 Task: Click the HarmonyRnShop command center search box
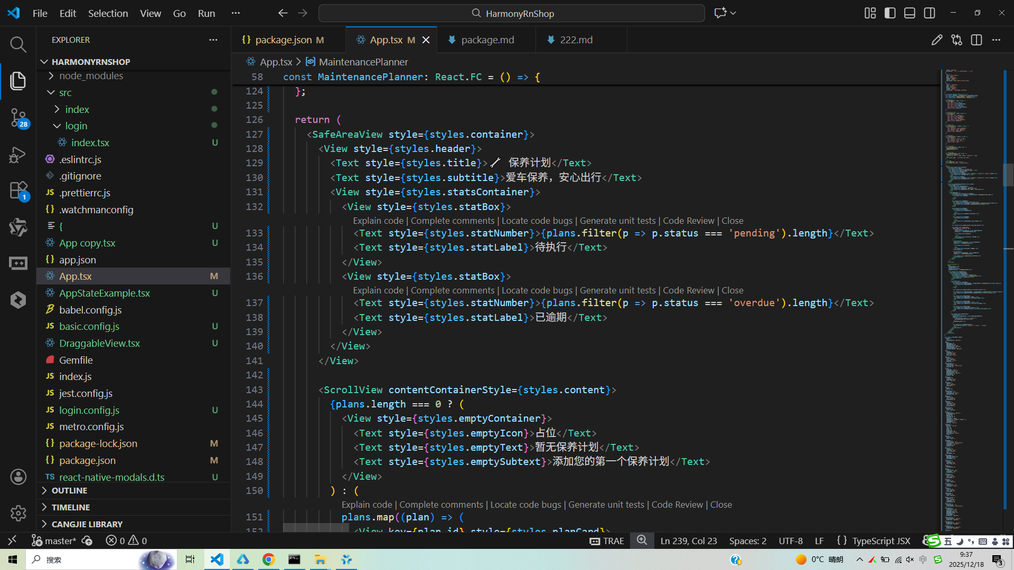511,13
